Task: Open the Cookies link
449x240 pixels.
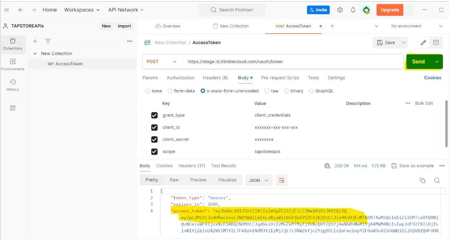Action: (x=432, y=78)
